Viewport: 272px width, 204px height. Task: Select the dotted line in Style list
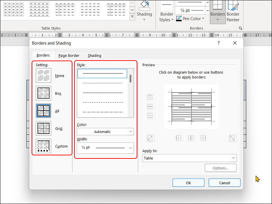point(103,83)
